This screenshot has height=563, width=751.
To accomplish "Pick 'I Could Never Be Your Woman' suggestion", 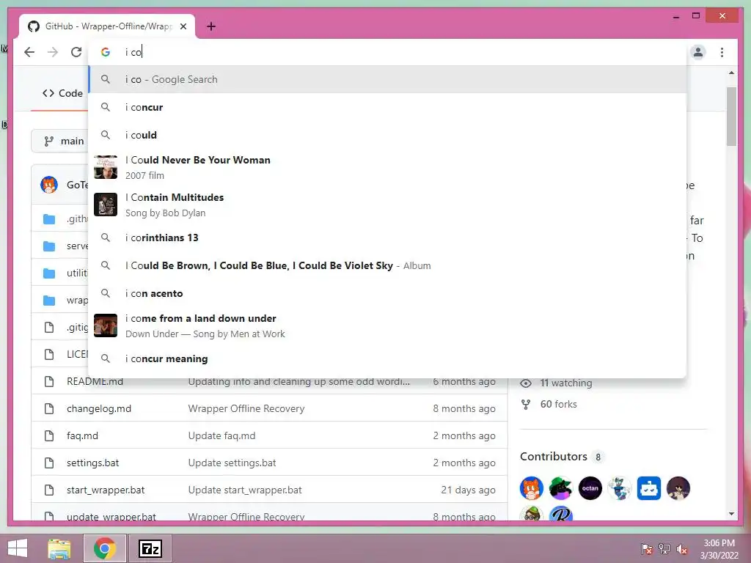I will pyautogui.click(x=387, y=167).
